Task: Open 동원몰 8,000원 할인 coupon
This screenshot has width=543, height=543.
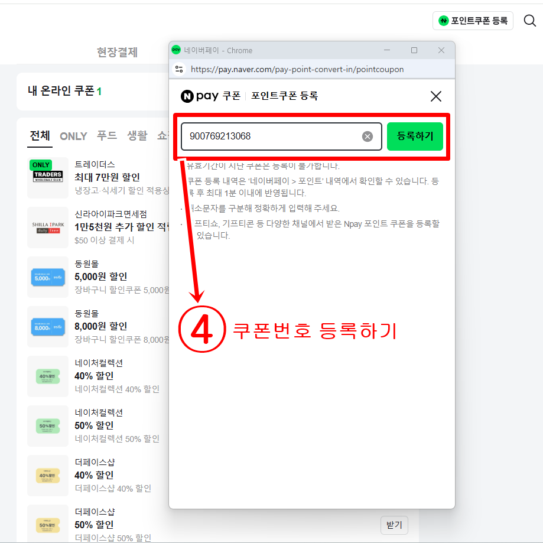Action: point(101,326)
